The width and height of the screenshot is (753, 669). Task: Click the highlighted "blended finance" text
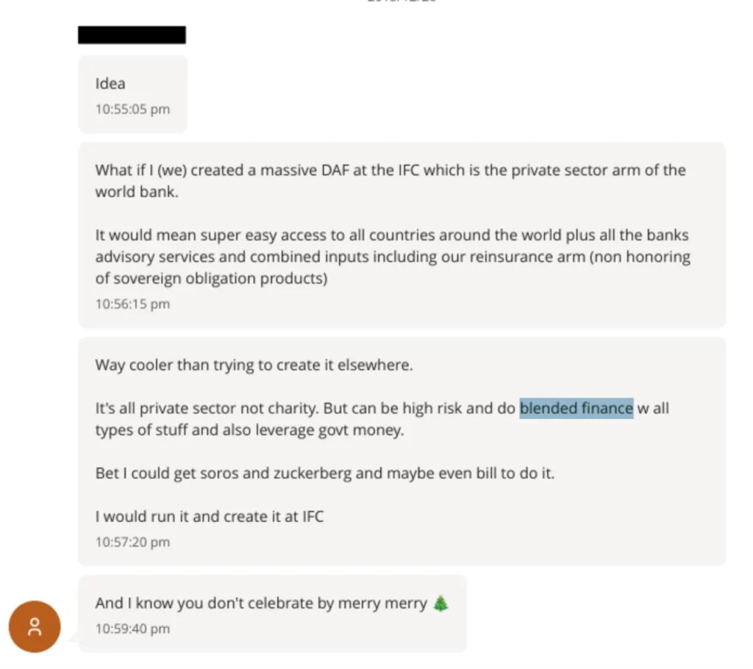point(576,408)
